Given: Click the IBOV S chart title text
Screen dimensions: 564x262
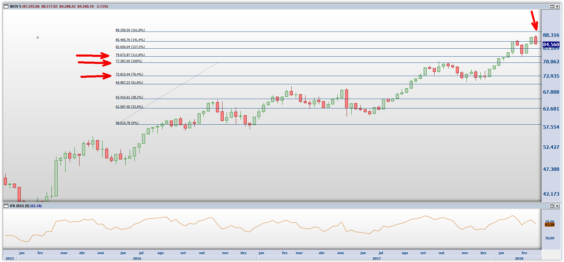Looking at the screenshot, I should 15,6.
